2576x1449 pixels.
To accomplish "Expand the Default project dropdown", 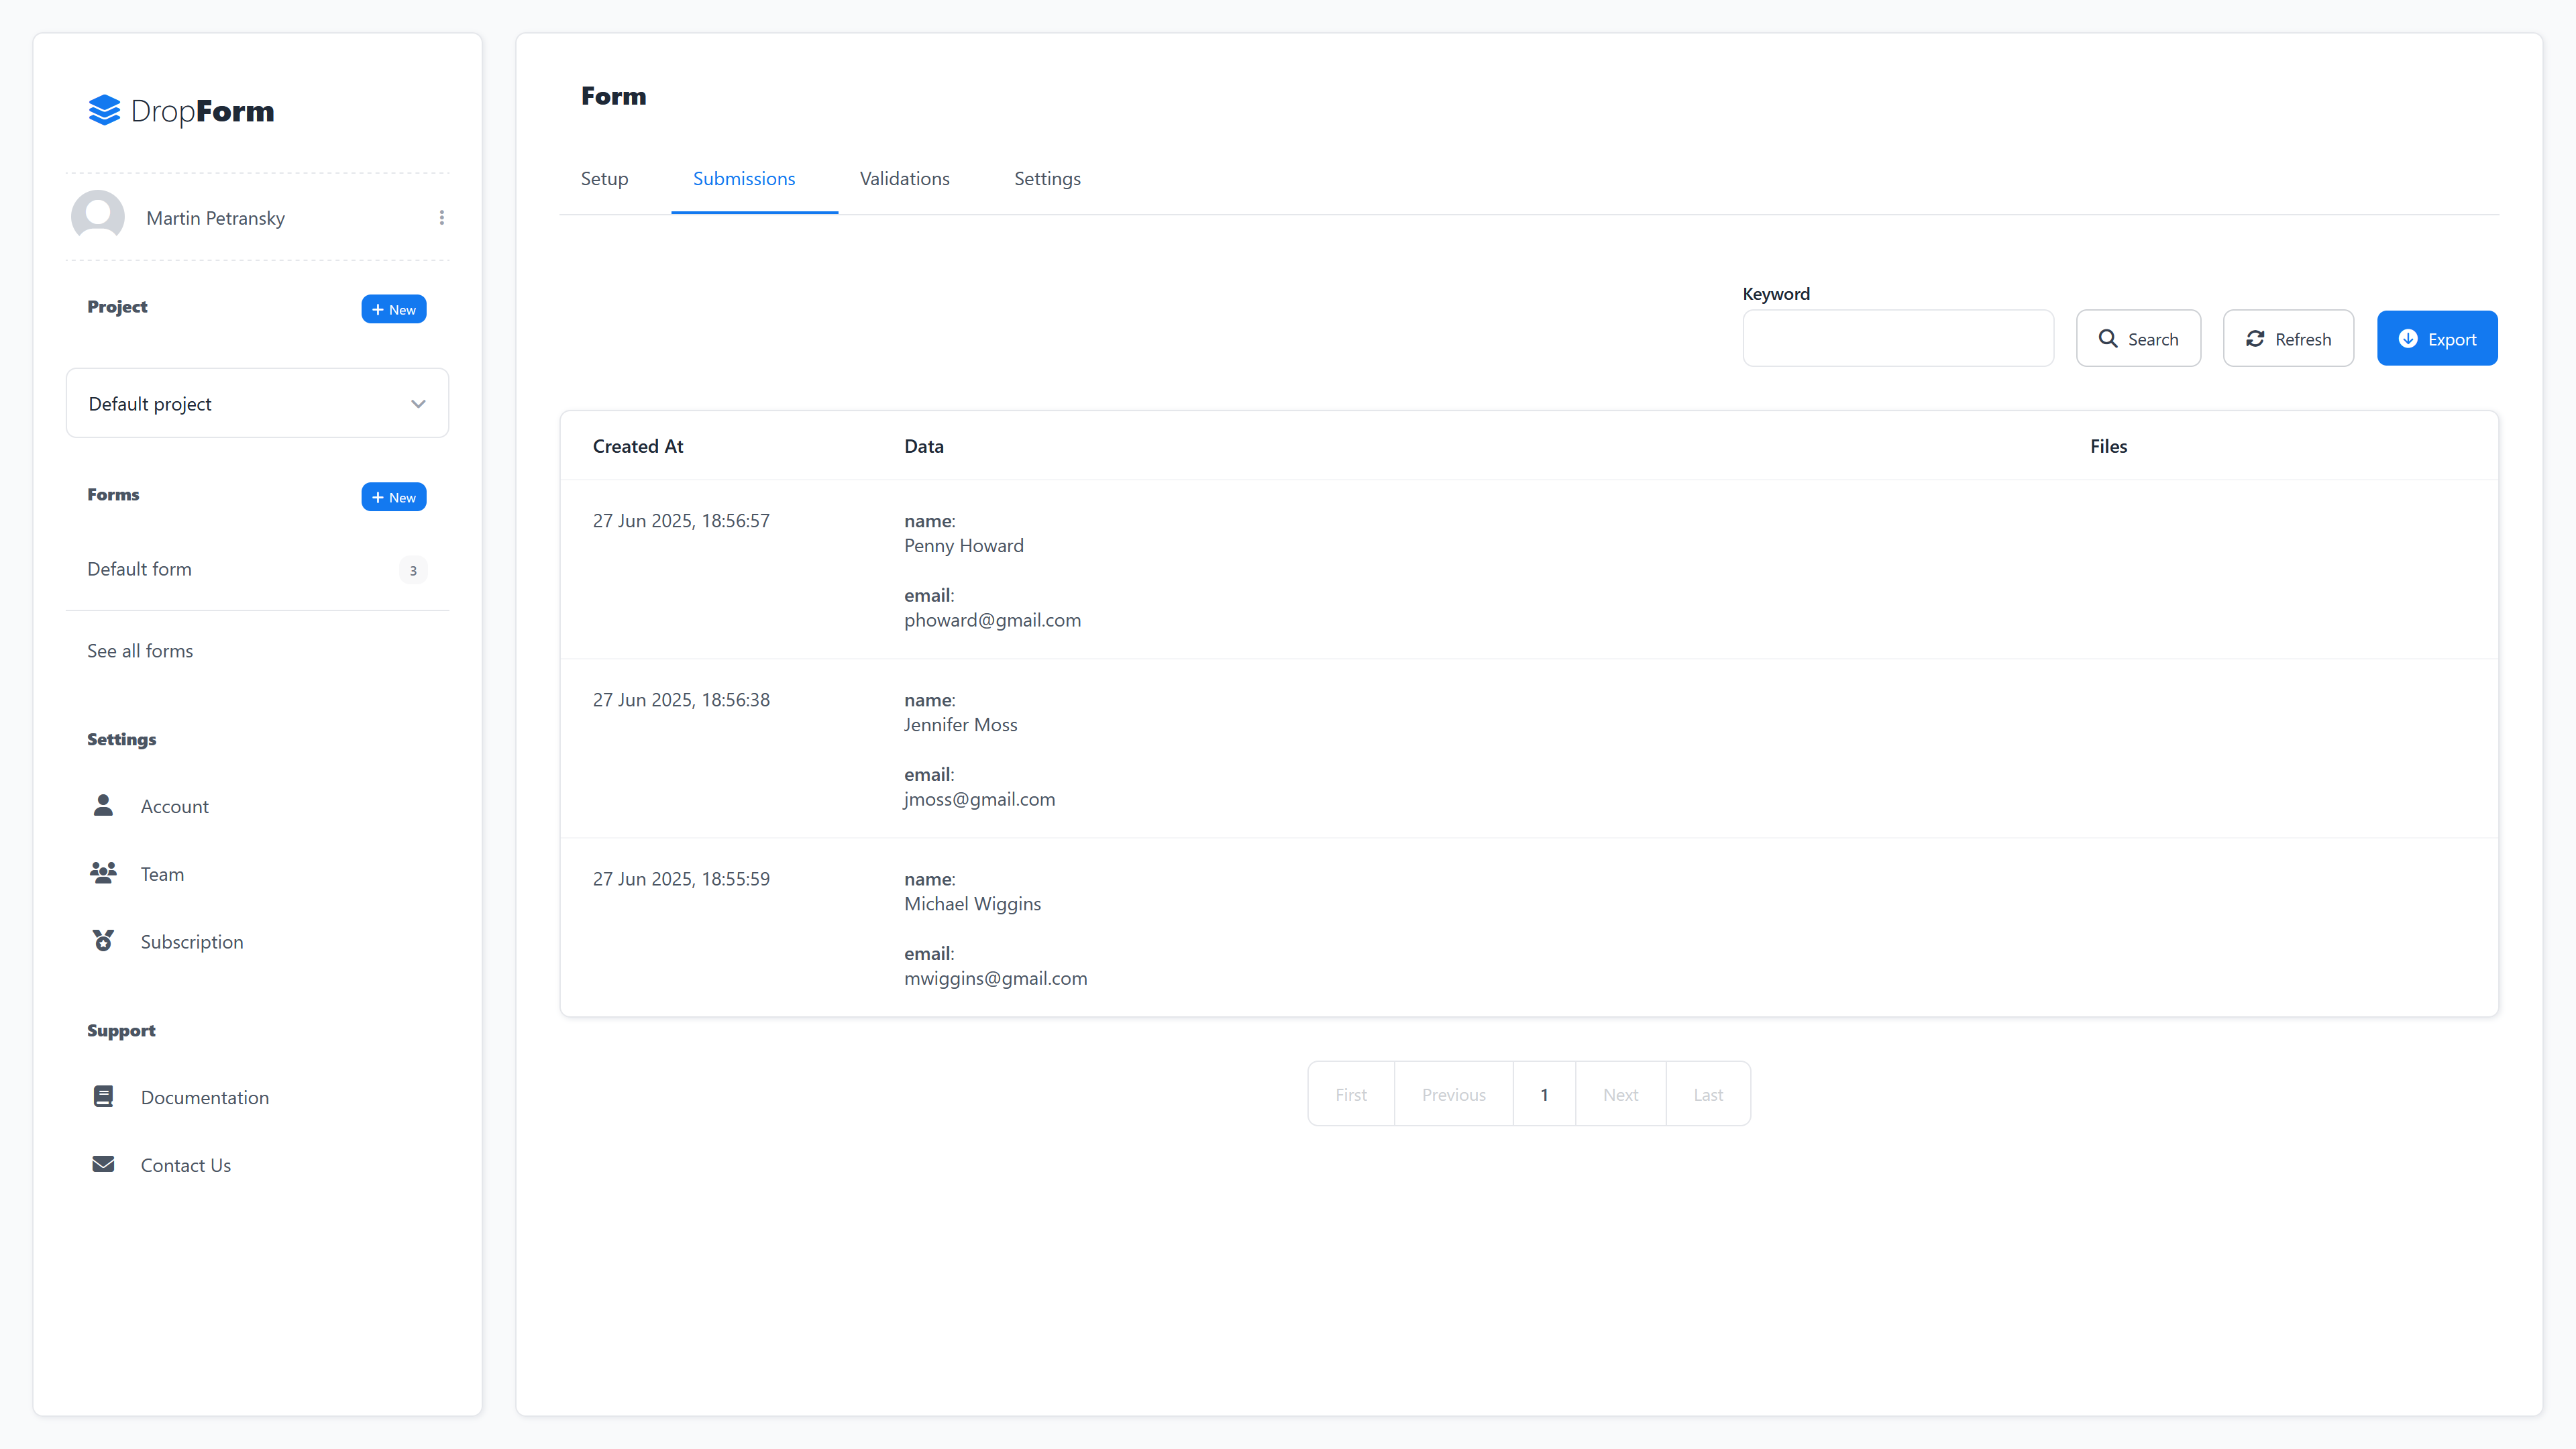I will click(256, 403).
